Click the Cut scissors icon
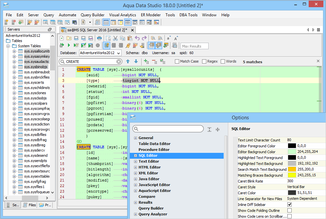The width and height of the screenshot is (326, 219). (115, 38)
